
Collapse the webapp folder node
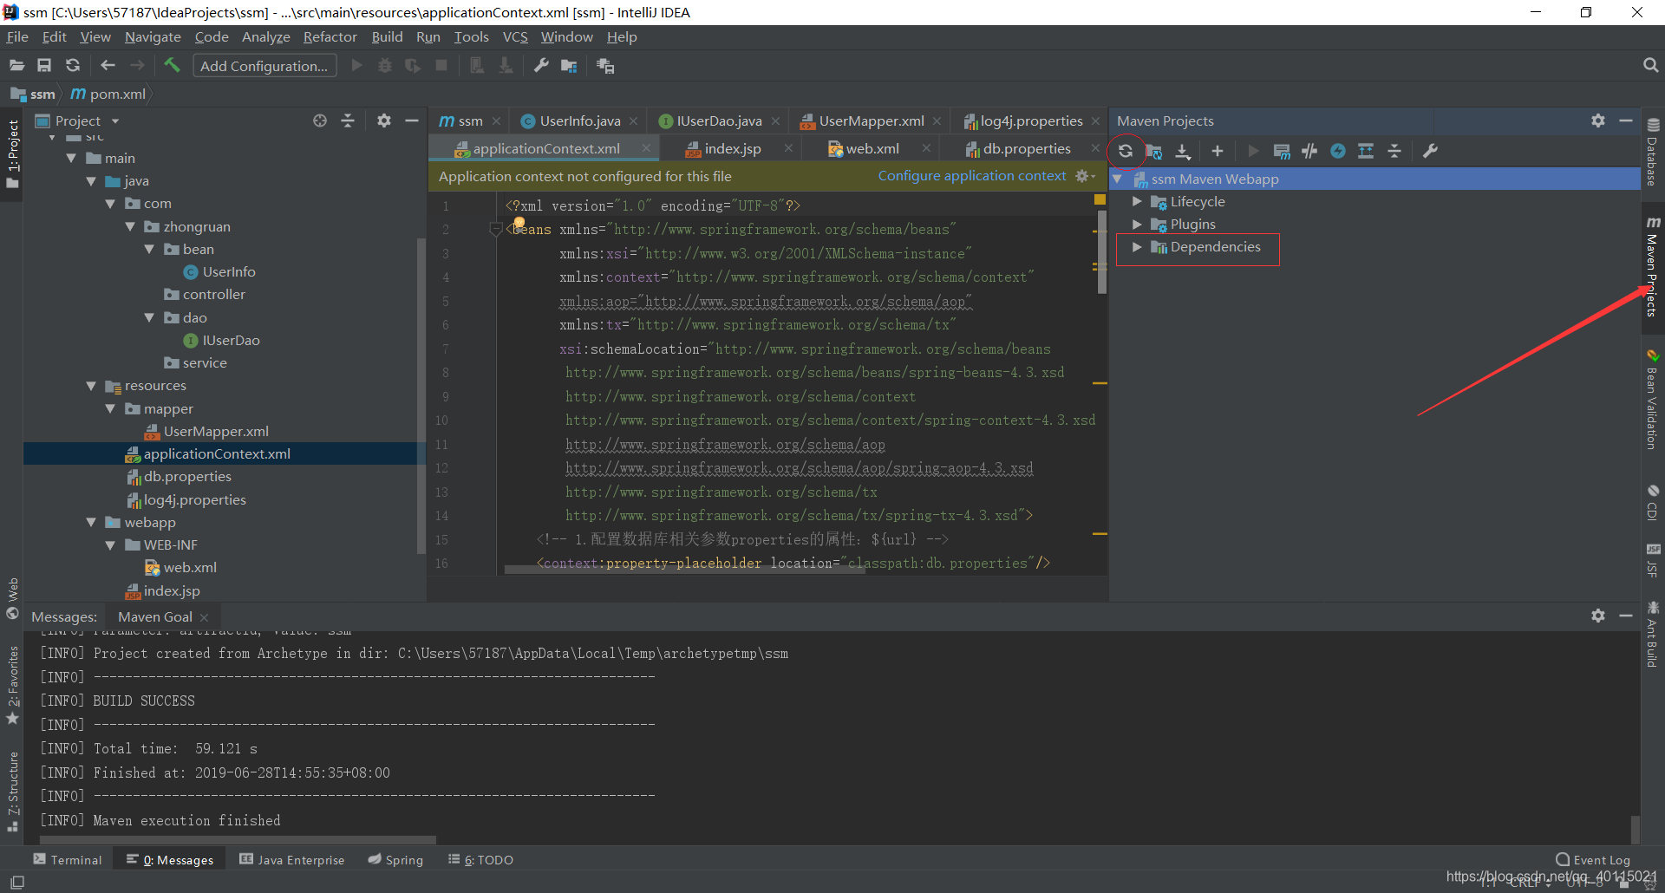91,522
